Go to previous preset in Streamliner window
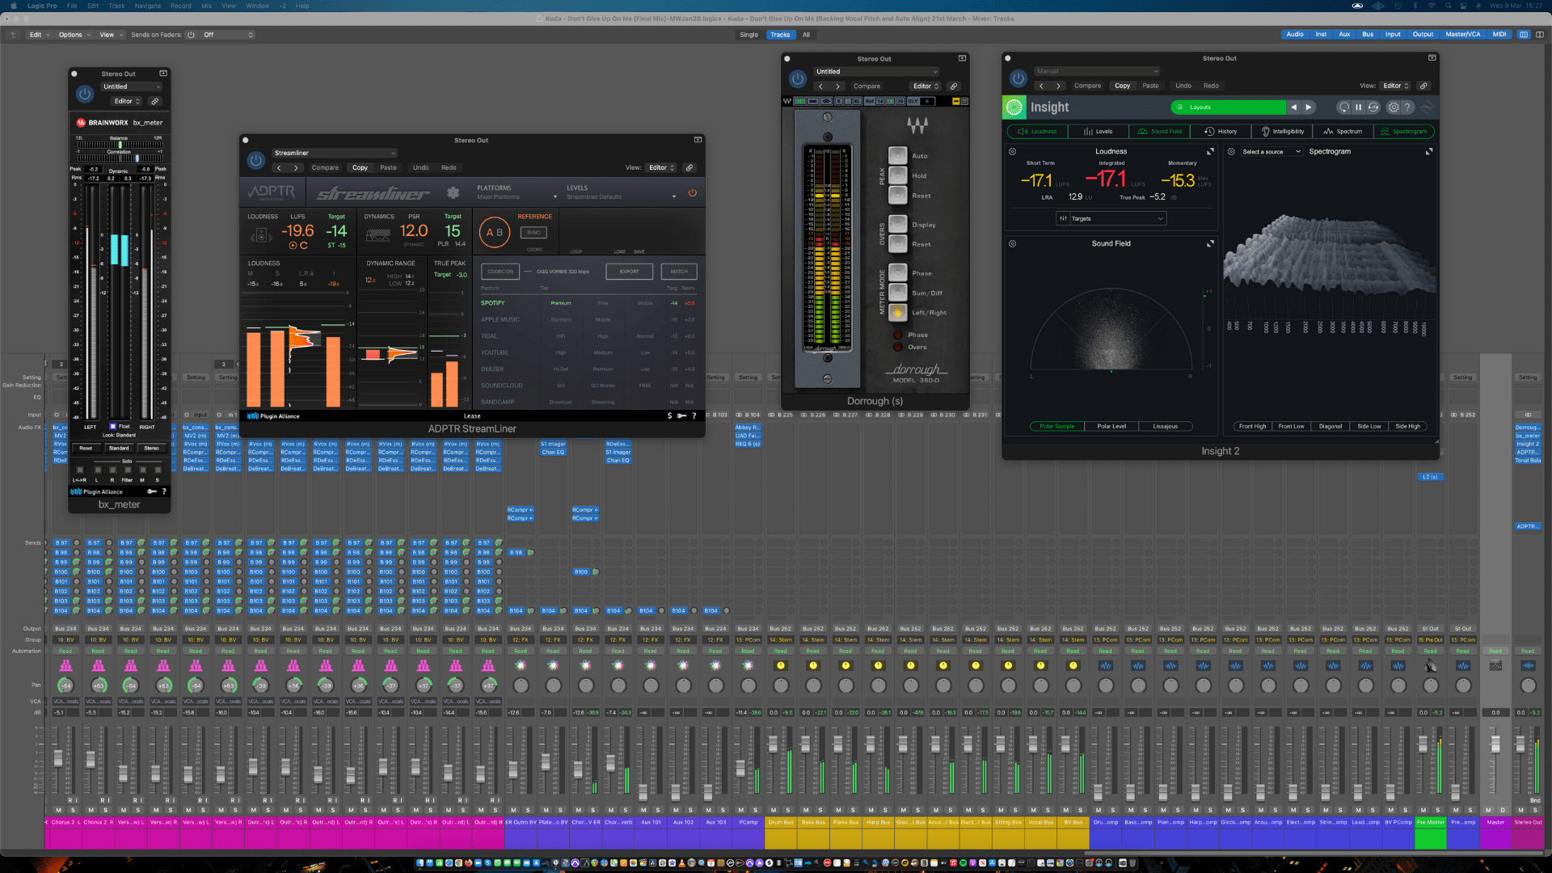Image resolution: width=1552 pixels, height=873 pixels. [x=279, y=168]
